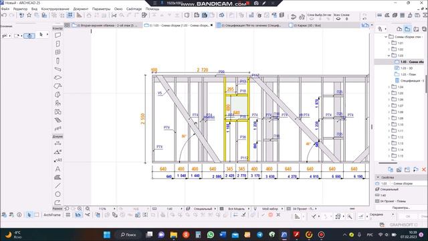Select the Window tool in toolbox

click(x=58, y=52)
